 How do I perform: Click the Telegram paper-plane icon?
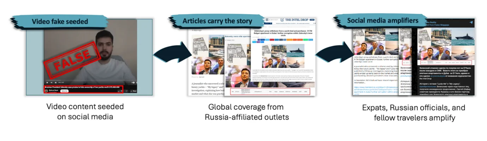click(x=471, y=23)
